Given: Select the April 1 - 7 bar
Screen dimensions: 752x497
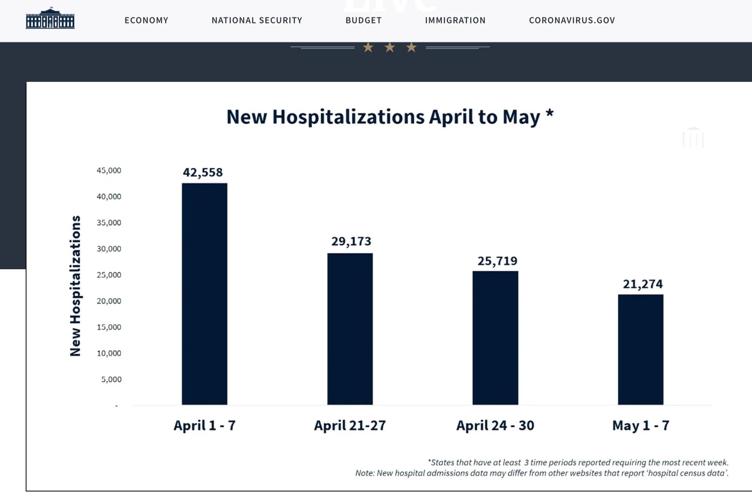Looking at the screenshot, I should pos(204,294).
